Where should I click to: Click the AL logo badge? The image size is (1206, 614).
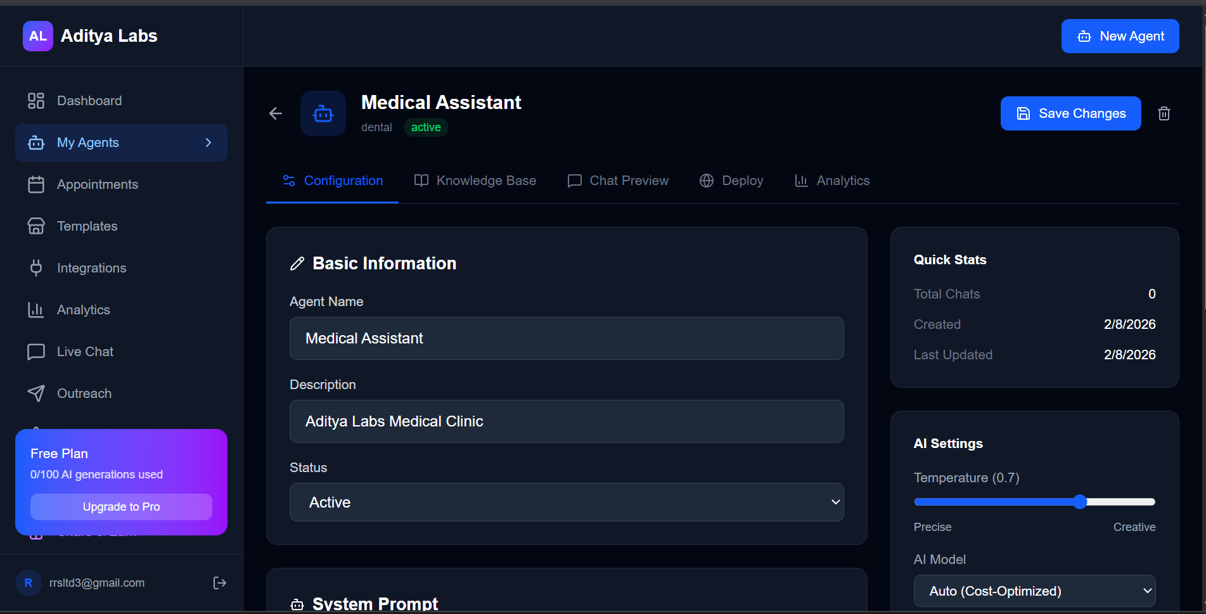tap(38, 36)
